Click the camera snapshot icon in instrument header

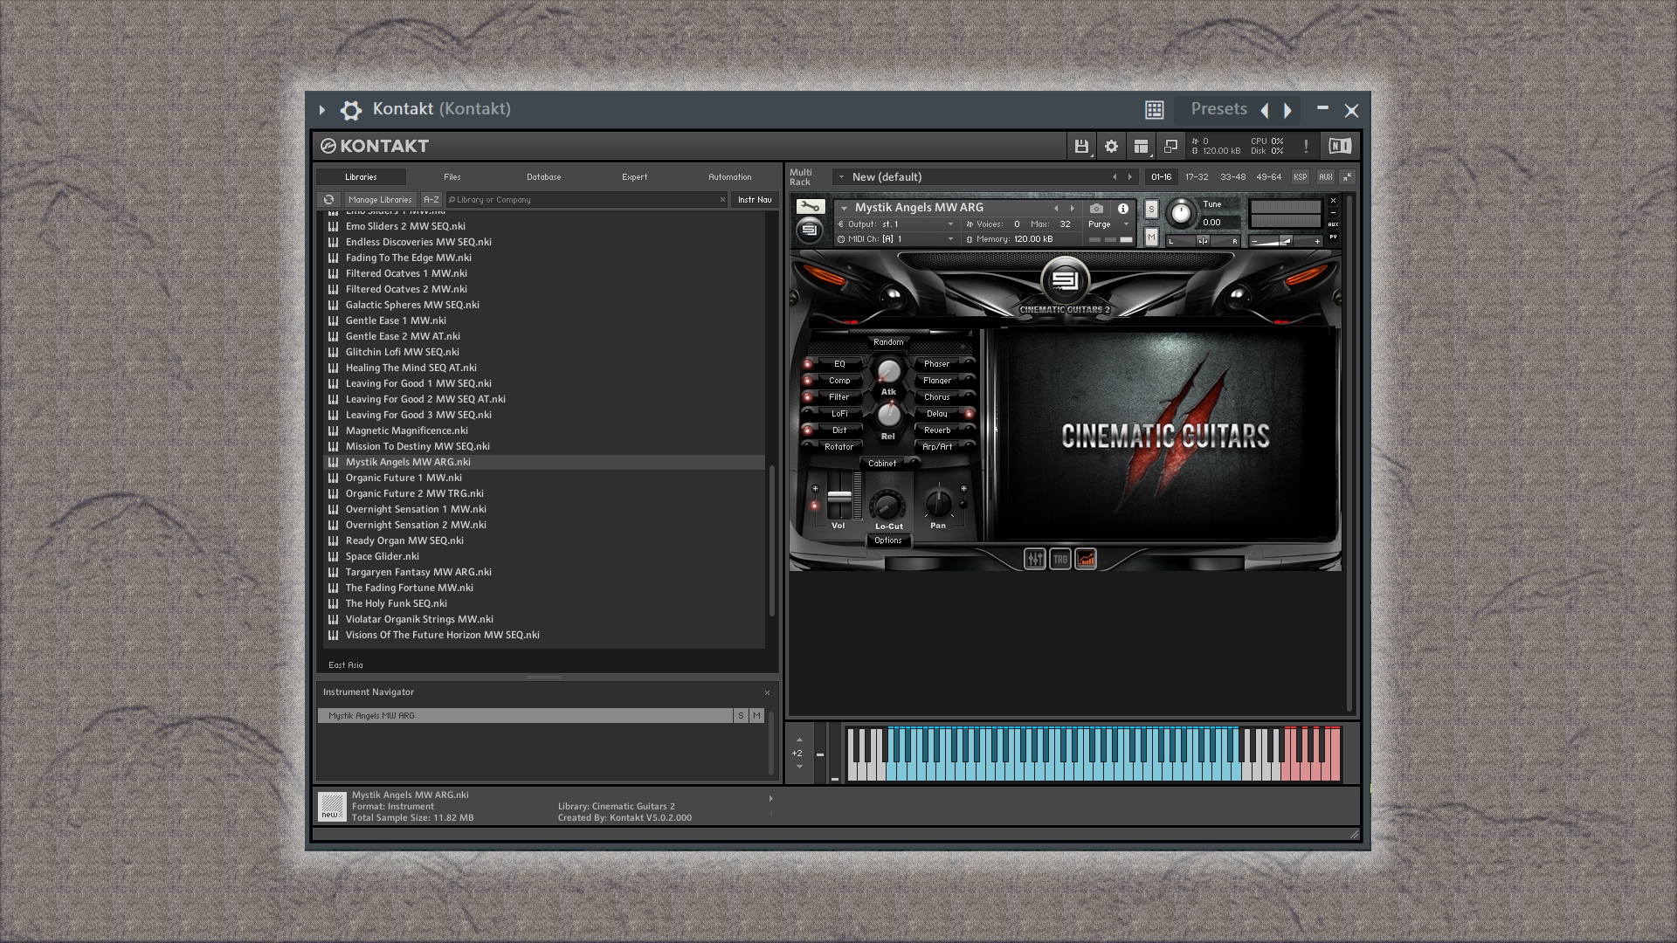click(1096, 208)
